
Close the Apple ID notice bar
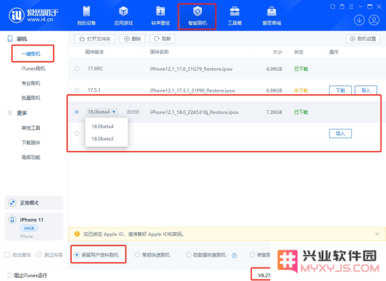377,234
